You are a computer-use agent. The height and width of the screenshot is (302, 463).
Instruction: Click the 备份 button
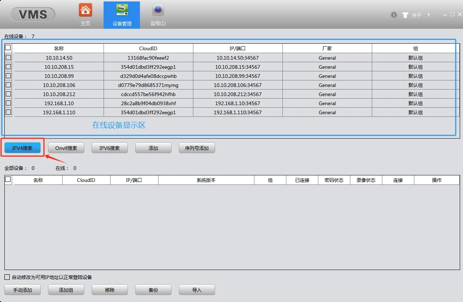[153, 290]
